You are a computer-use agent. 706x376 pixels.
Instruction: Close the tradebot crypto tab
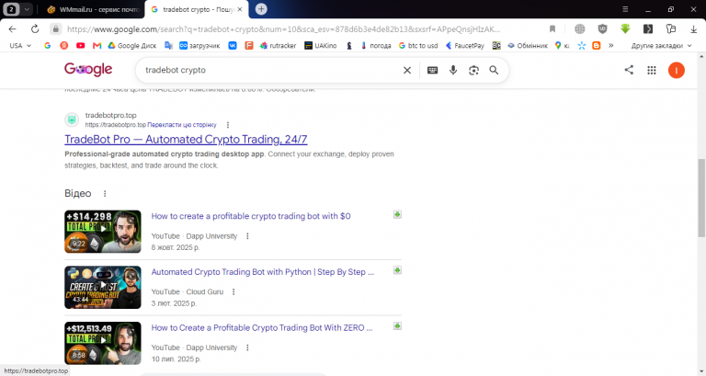240,9
